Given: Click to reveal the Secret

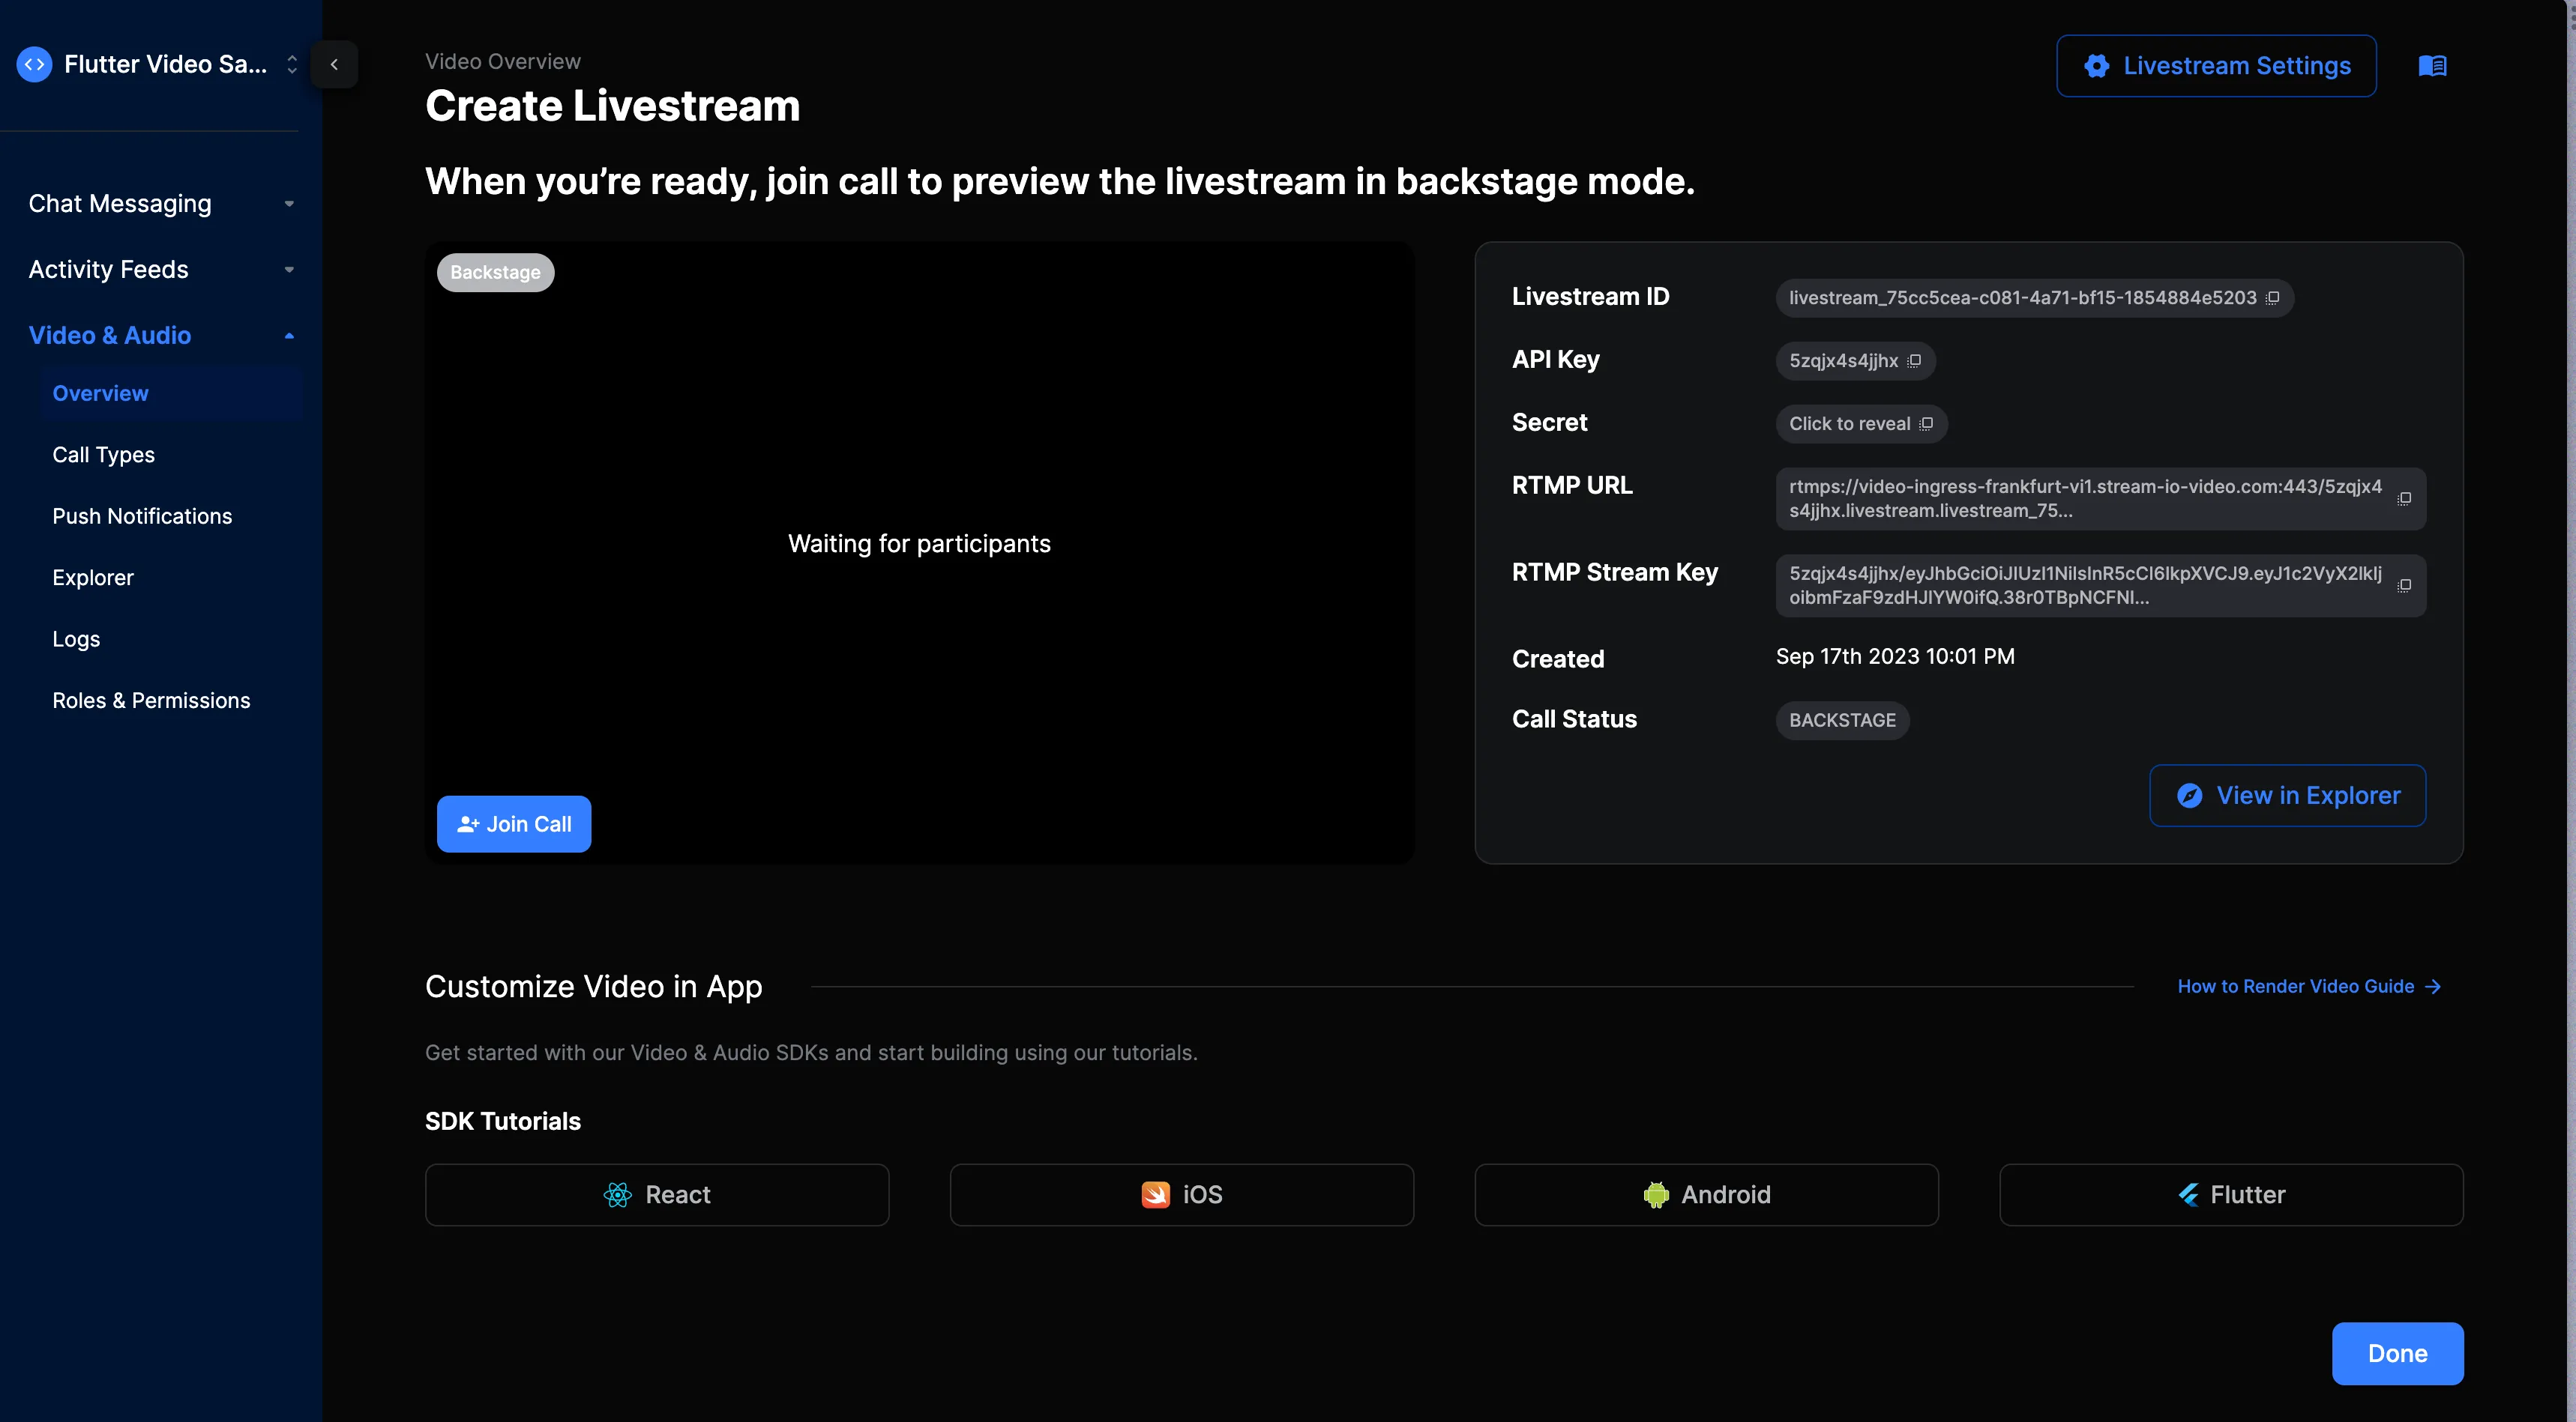Looking at the screenshot, I should tap(1849, 424).
